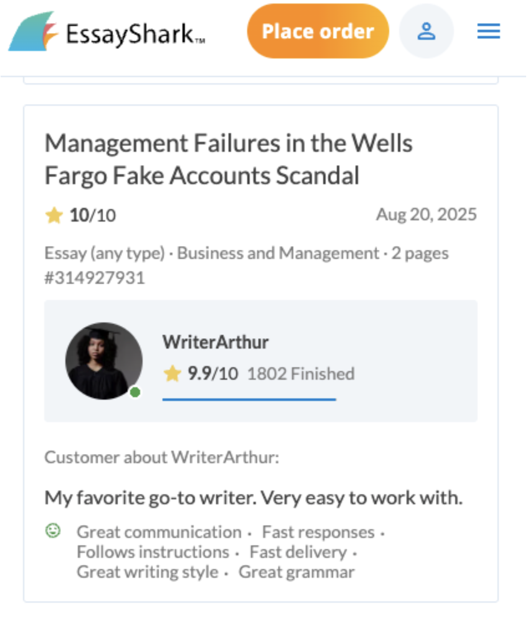Open the WriterArthur profile name link
Image resolution: width=528 pixels, height=619 pixels.
click(x=215, y=342)
